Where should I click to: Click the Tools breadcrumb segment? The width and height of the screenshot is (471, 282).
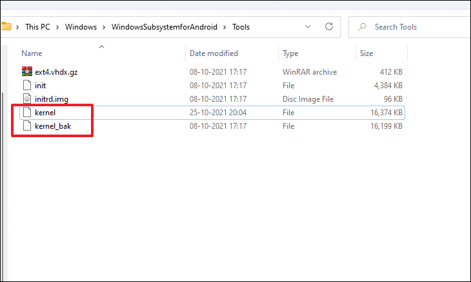(241, 27)
